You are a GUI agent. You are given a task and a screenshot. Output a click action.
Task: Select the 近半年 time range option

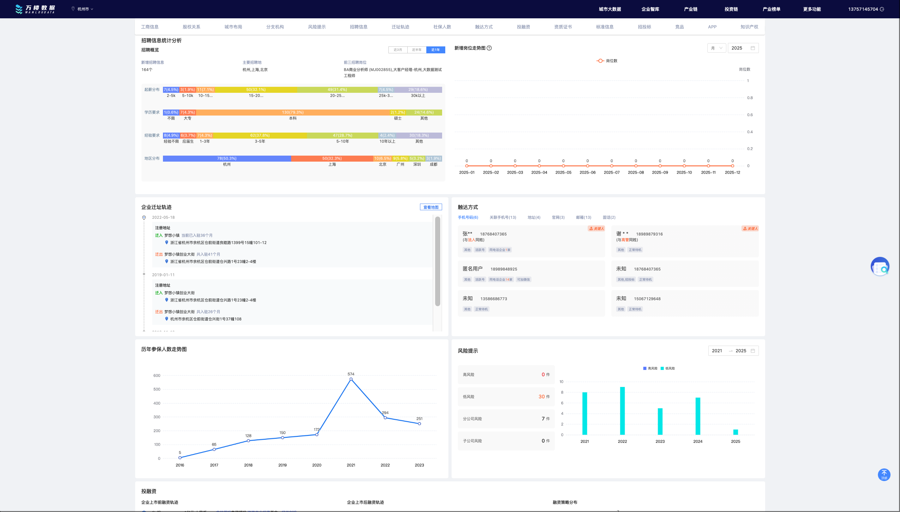click(417, 50)
